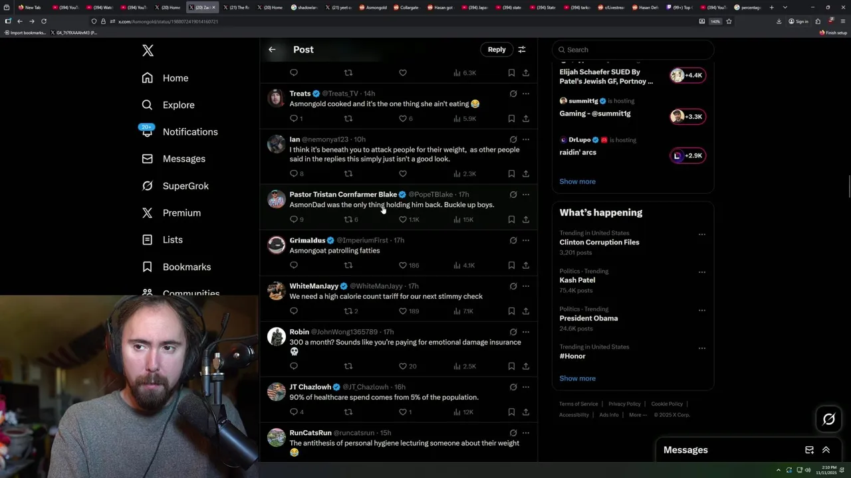
Task: Ask Grok about JT Chazlowh reply
Action: [513, 387]
